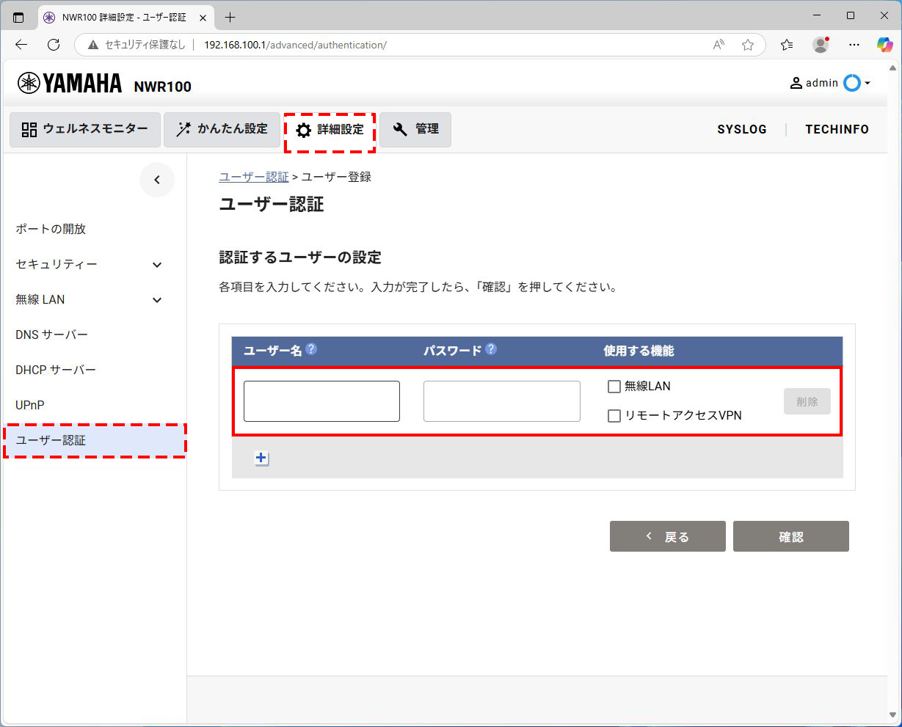Click the YAMAHA logo
This screenshot has height=727, width=902.
68,83
